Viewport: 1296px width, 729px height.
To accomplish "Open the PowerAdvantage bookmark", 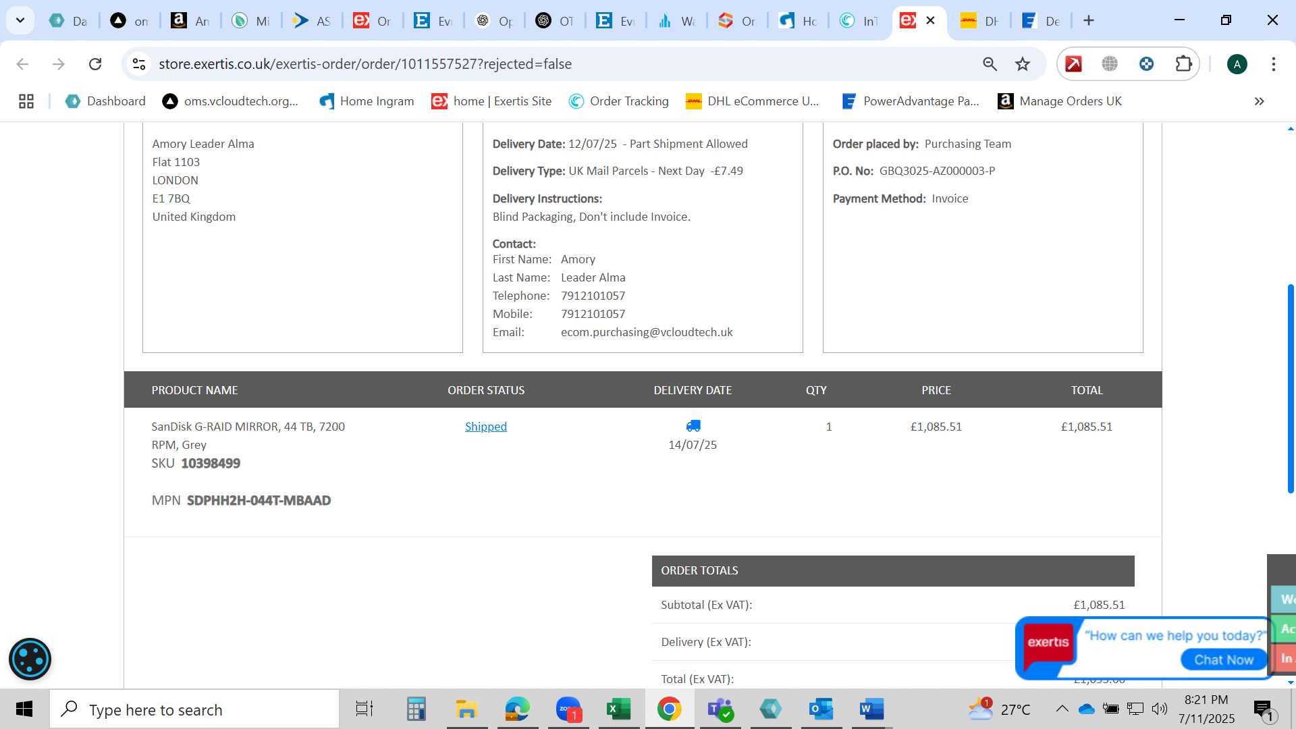I will [x=910, y=101].
